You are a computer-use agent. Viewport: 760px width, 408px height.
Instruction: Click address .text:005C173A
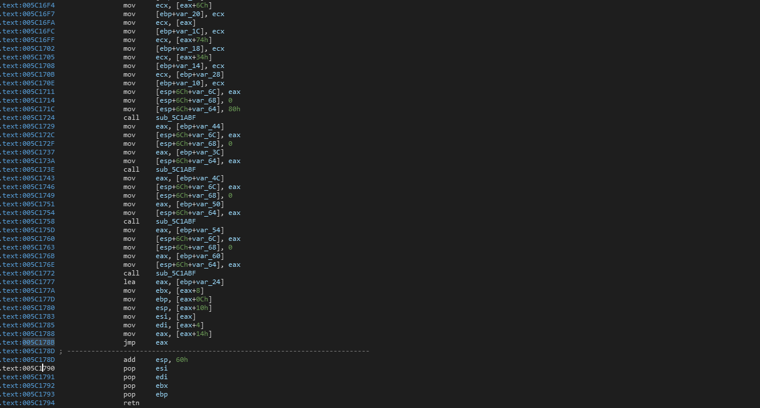(x=27, y=161)
